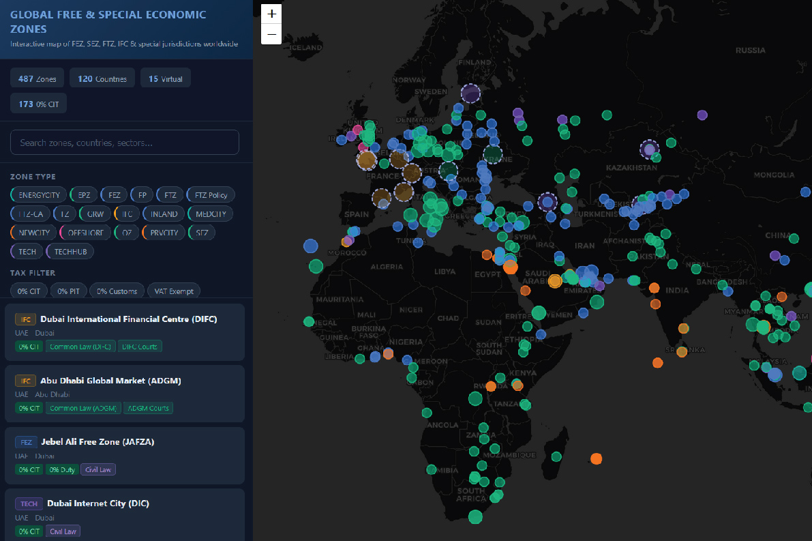Toggle the 0% PIT tax filter
Screen dimensions: 812x541
[x=68, y=291]
